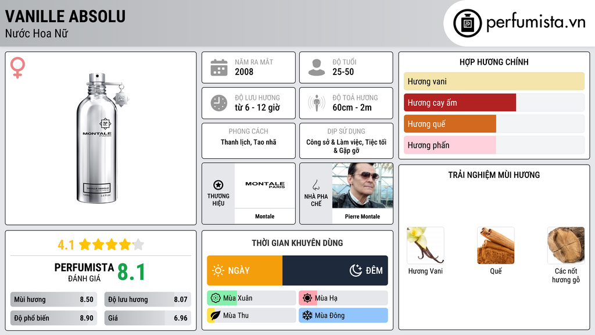This screenshot has width=595, height=335.
Task: Click the 4.1 star rating row
Action: (x=101, y=244)
